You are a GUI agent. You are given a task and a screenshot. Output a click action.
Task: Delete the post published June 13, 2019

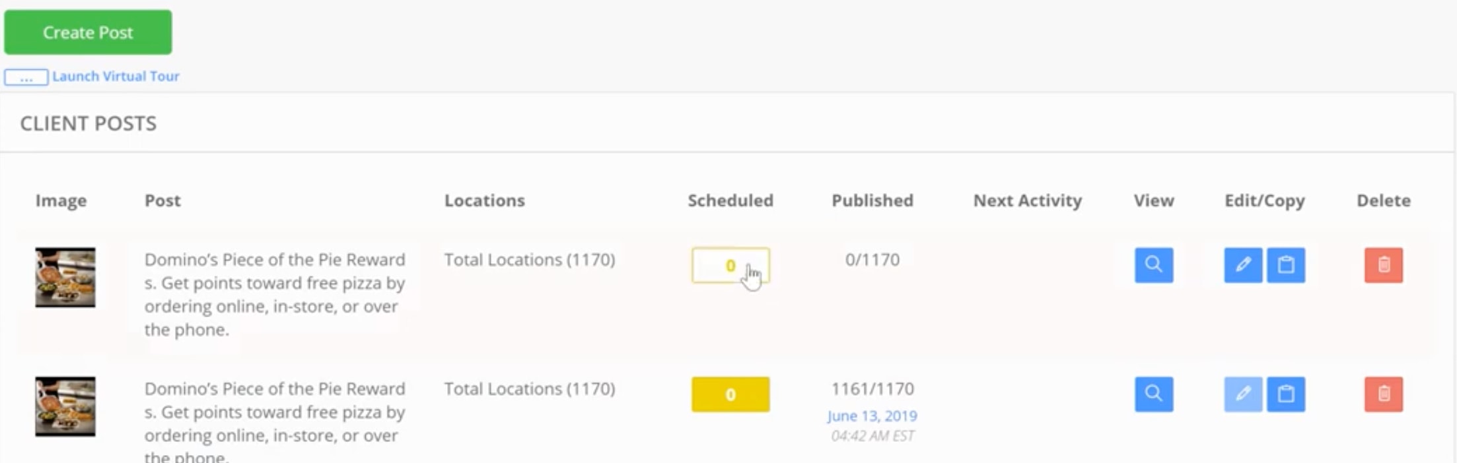1384,394
